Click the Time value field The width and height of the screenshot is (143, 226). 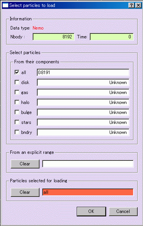click(x=112, y=37)
